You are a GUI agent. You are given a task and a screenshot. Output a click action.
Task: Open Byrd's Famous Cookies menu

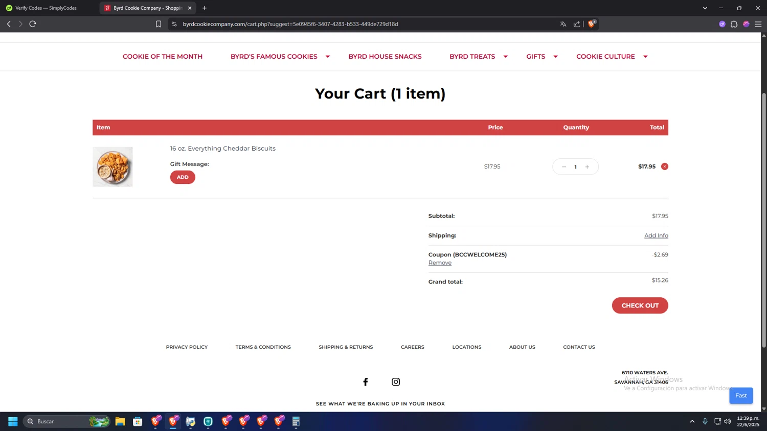274,57
